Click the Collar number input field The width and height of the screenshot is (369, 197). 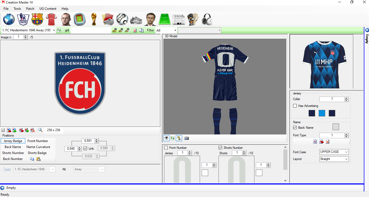click(332, 99)
